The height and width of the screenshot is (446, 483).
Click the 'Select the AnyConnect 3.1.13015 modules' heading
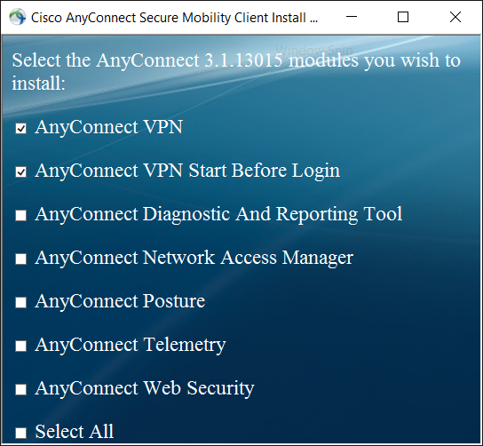pyautogui.click(x=236, y=72)
